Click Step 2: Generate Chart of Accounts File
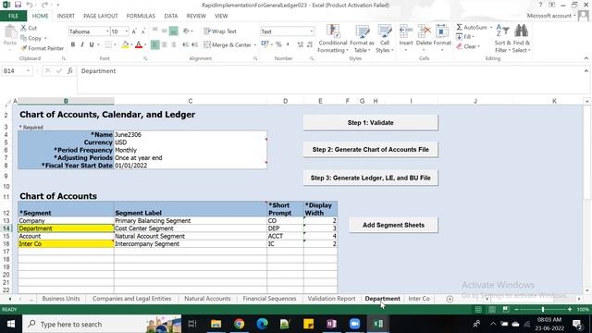Screen dimensions: 592x333 [x=370, y=150]
